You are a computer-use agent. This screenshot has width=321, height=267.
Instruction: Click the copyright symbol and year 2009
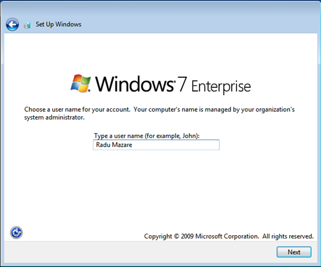point(184,236)
